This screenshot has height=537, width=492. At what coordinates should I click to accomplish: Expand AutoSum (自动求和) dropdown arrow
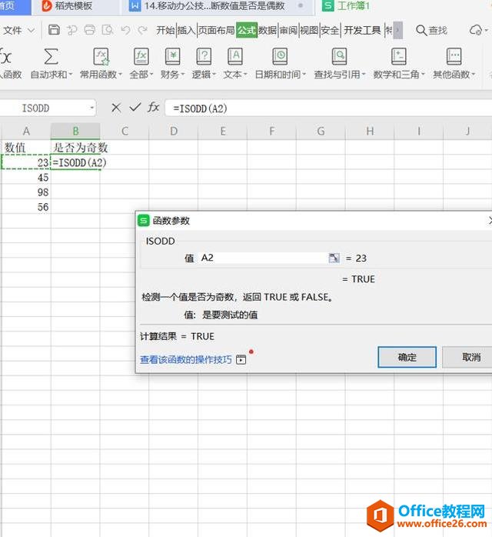coord(71,75)
